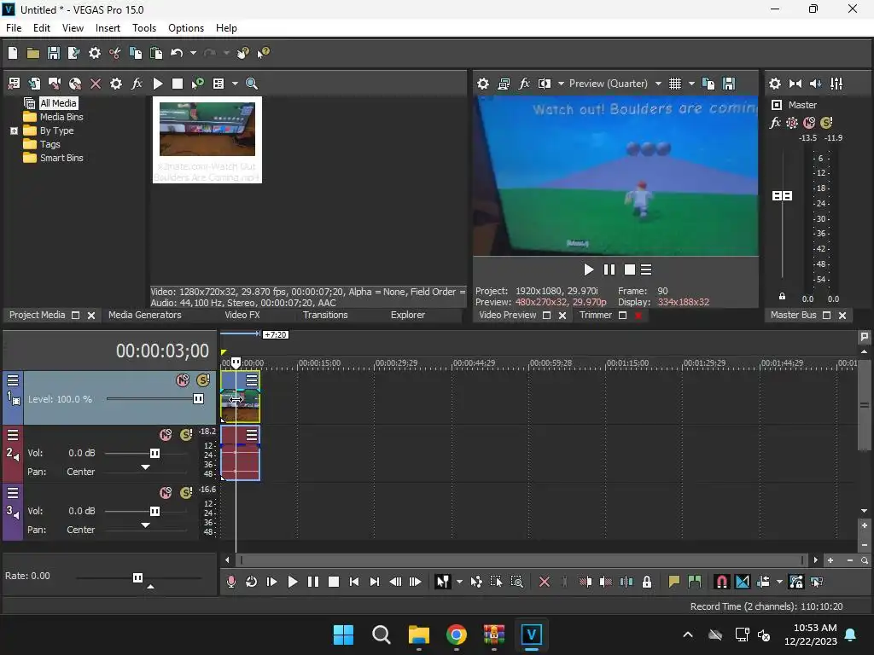Image resolution: width=874 pixels, height=655 pixels.
Task: Enable snapping with the magnet icon
Action: click(x=721, y=582)
